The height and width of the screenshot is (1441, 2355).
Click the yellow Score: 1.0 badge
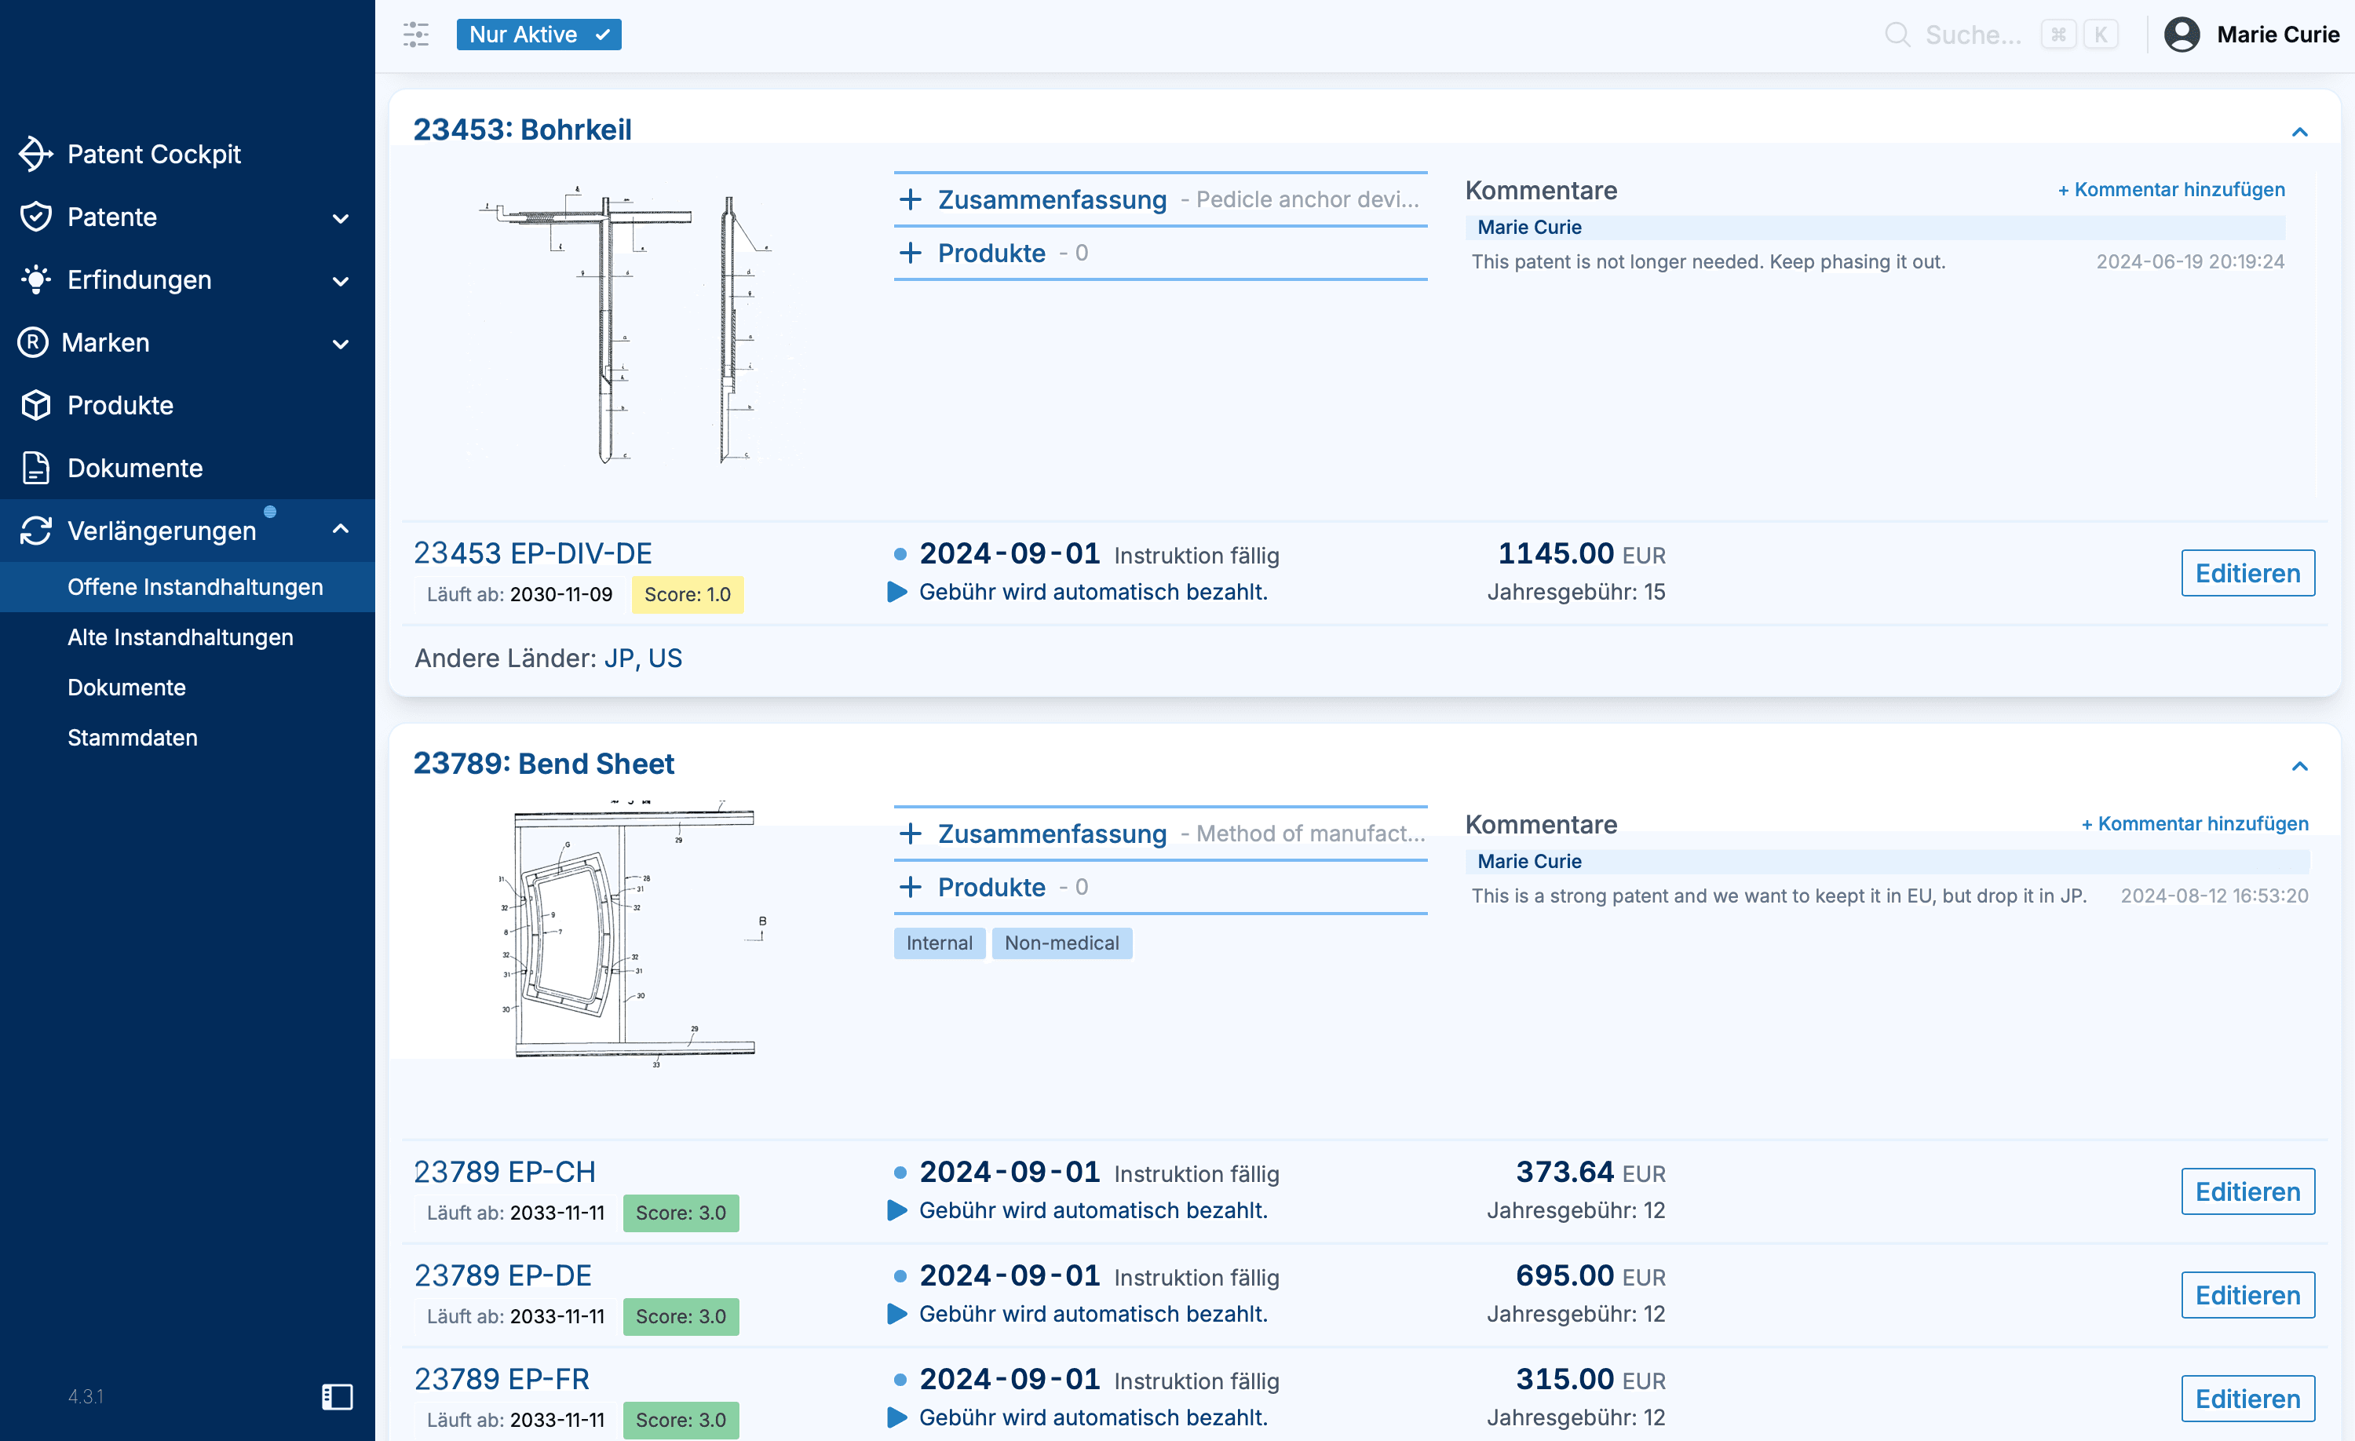[x=687, y=594]
